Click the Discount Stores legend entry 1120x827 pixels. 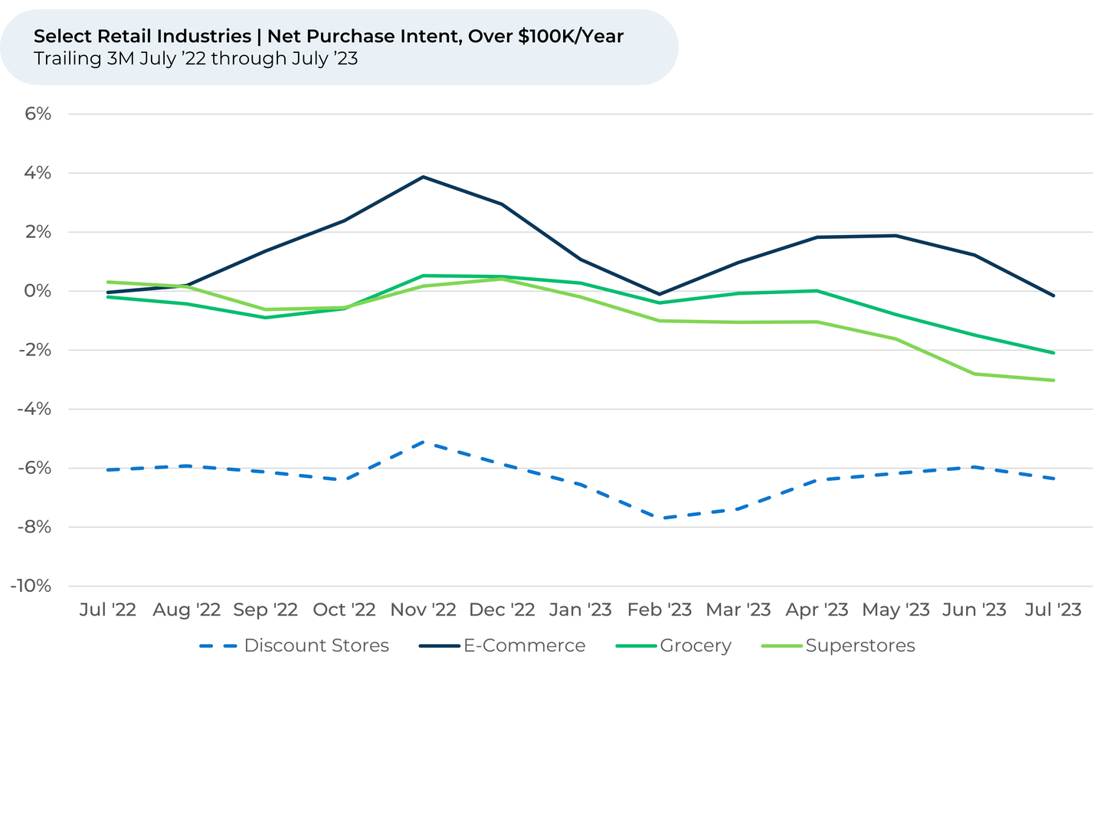tap(294, 646)
